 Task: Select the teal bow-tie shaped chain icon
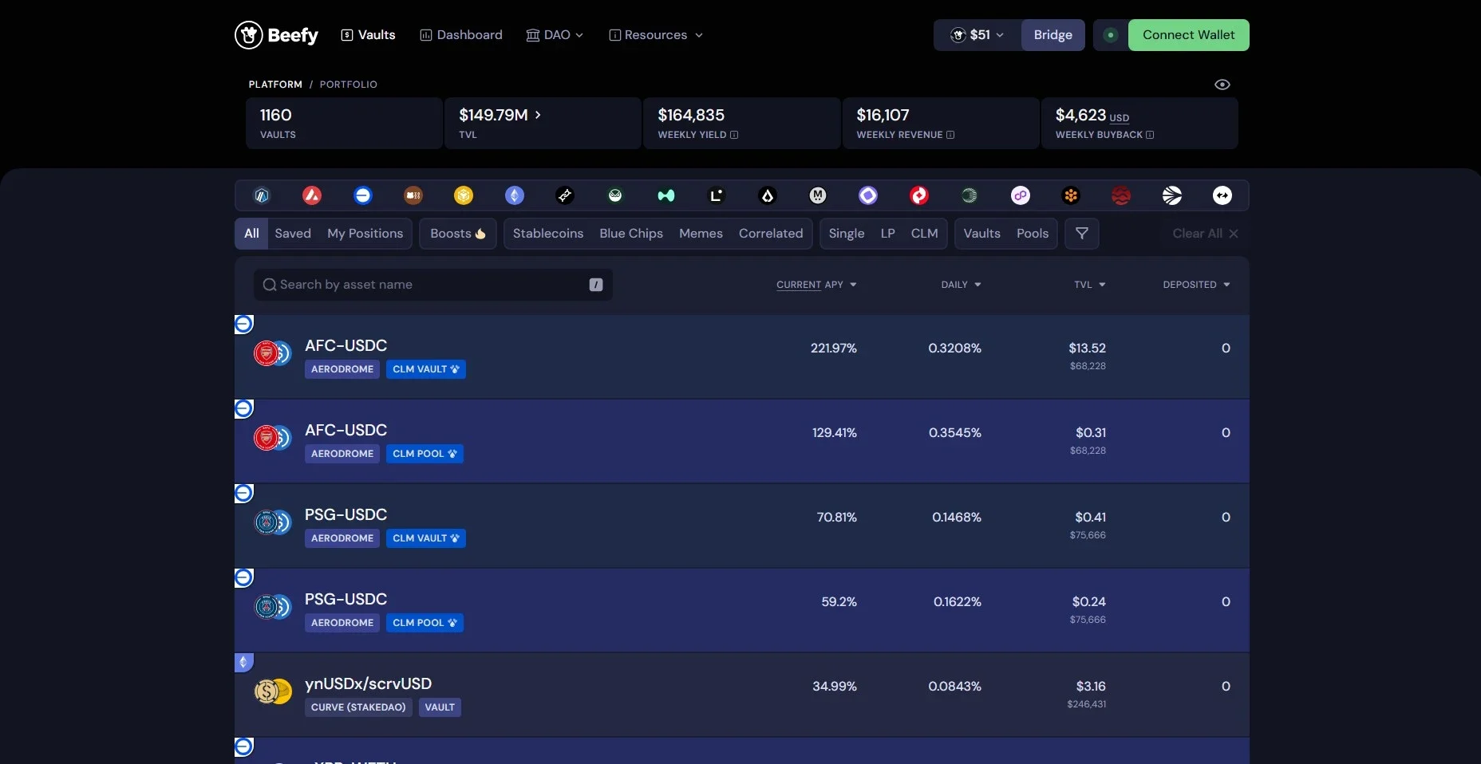pos(666,195)
